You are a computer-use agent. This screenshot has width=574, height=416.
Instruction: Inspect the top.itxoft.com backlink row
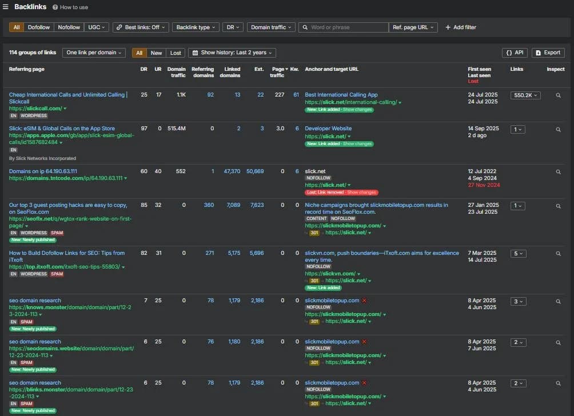558,254
